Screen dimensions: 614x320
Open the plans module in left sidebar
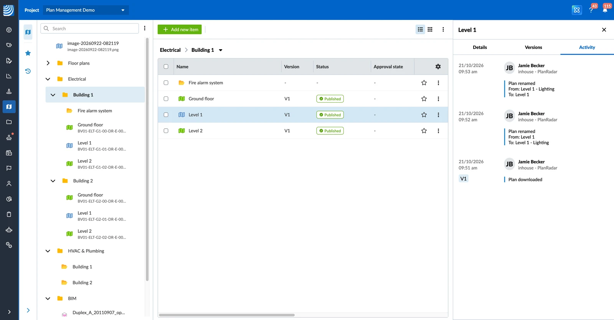coord(9,107)
